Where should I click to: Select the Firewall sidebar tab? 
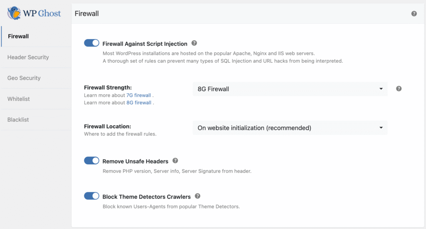(36, 37)
